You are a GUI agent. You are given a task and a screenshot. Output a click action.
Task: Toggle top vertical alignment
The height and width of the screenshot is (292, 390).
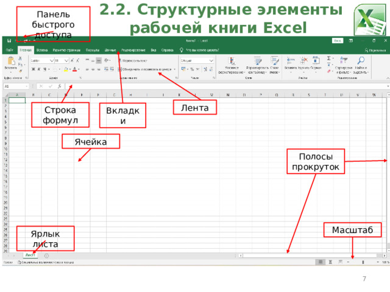87,60
